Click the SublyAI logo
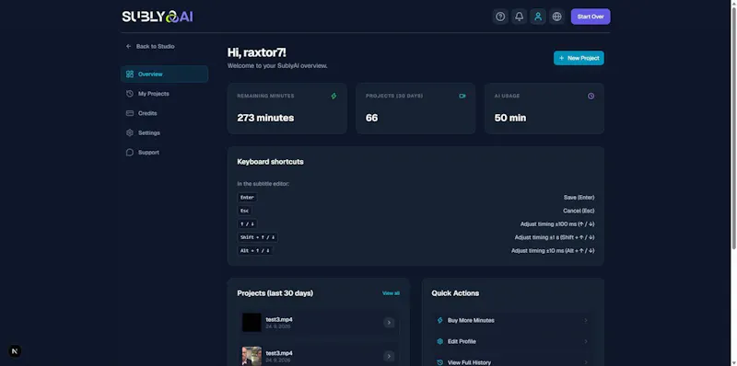Screen dimensions: 737x366 coord(158,17)
